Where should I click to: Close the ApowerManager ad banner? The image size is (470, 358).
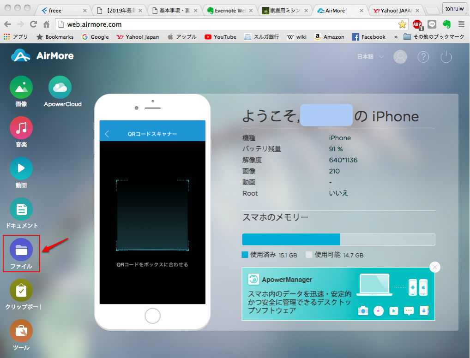click(x=434, y=267)
